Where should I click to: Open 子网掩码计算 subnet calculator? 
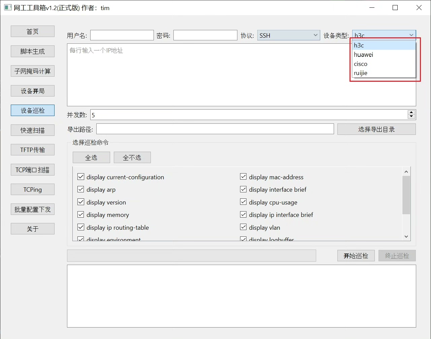point(33,71)
